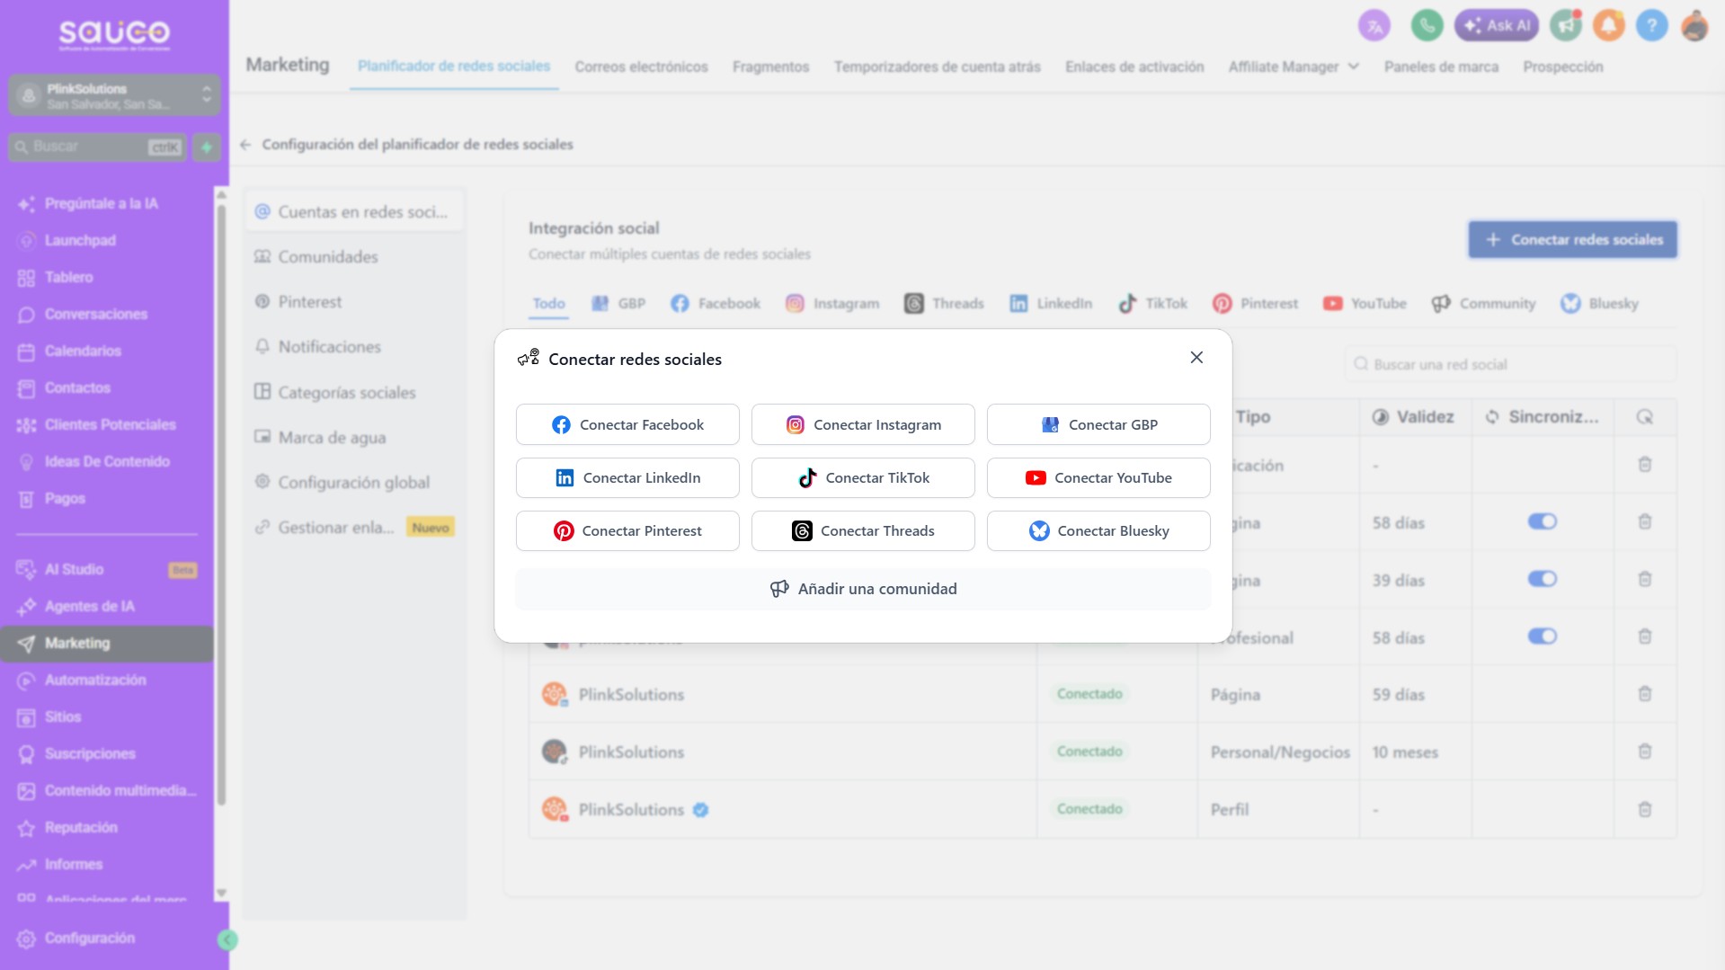Focus the Buscar sidebar search field
The height and width of the screenshot is (970, 1725).
97,147
